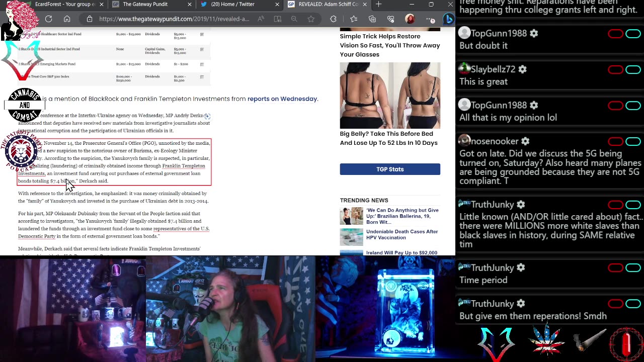Click red pill on TopGunn1988 'But doubt it'
Image resolution: width=644 pixels, height=362 pixels.
(x=615, y=34)
